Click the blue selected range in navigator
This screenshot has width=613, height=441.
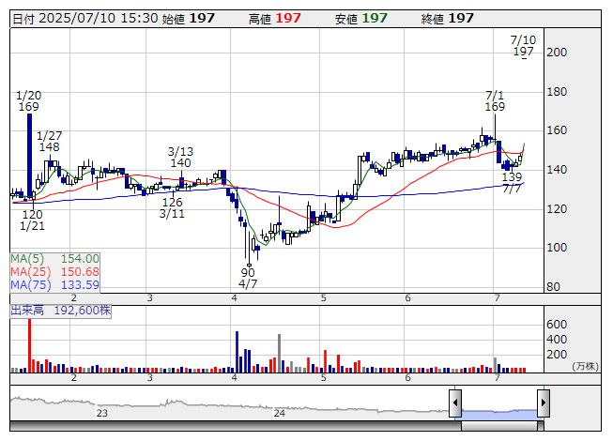coord(499,414)
